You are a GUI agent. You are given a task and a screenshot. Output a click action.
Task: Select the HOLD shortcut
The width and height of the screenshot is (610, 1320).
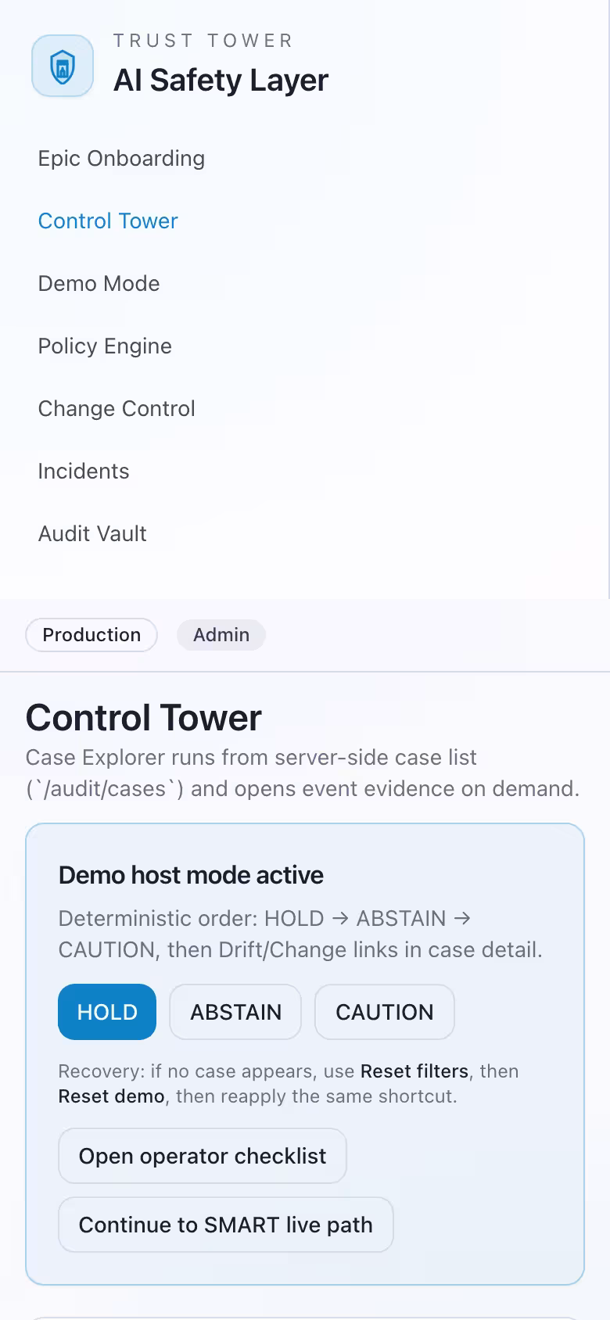[x=106, y=1011]
